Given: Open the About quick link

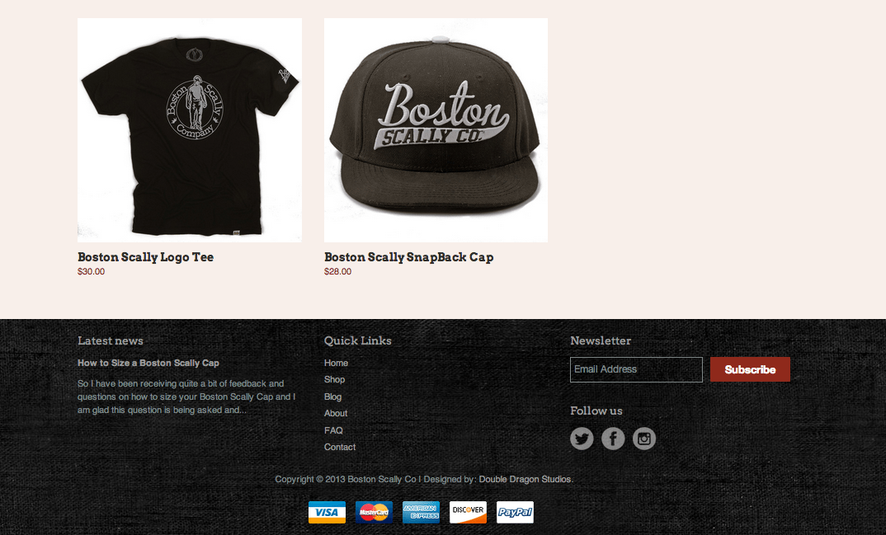Looking at the screenshot, I should (336, 414).
